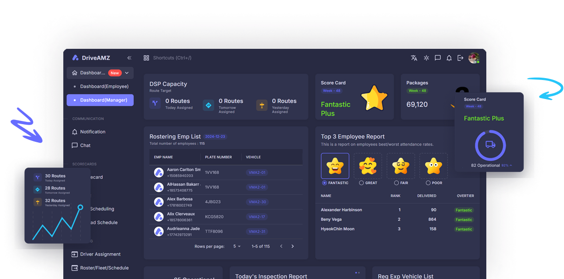Viewport: 564px width, 279px height.
Task: Click the circular operational progress ring
Action: 490,145
